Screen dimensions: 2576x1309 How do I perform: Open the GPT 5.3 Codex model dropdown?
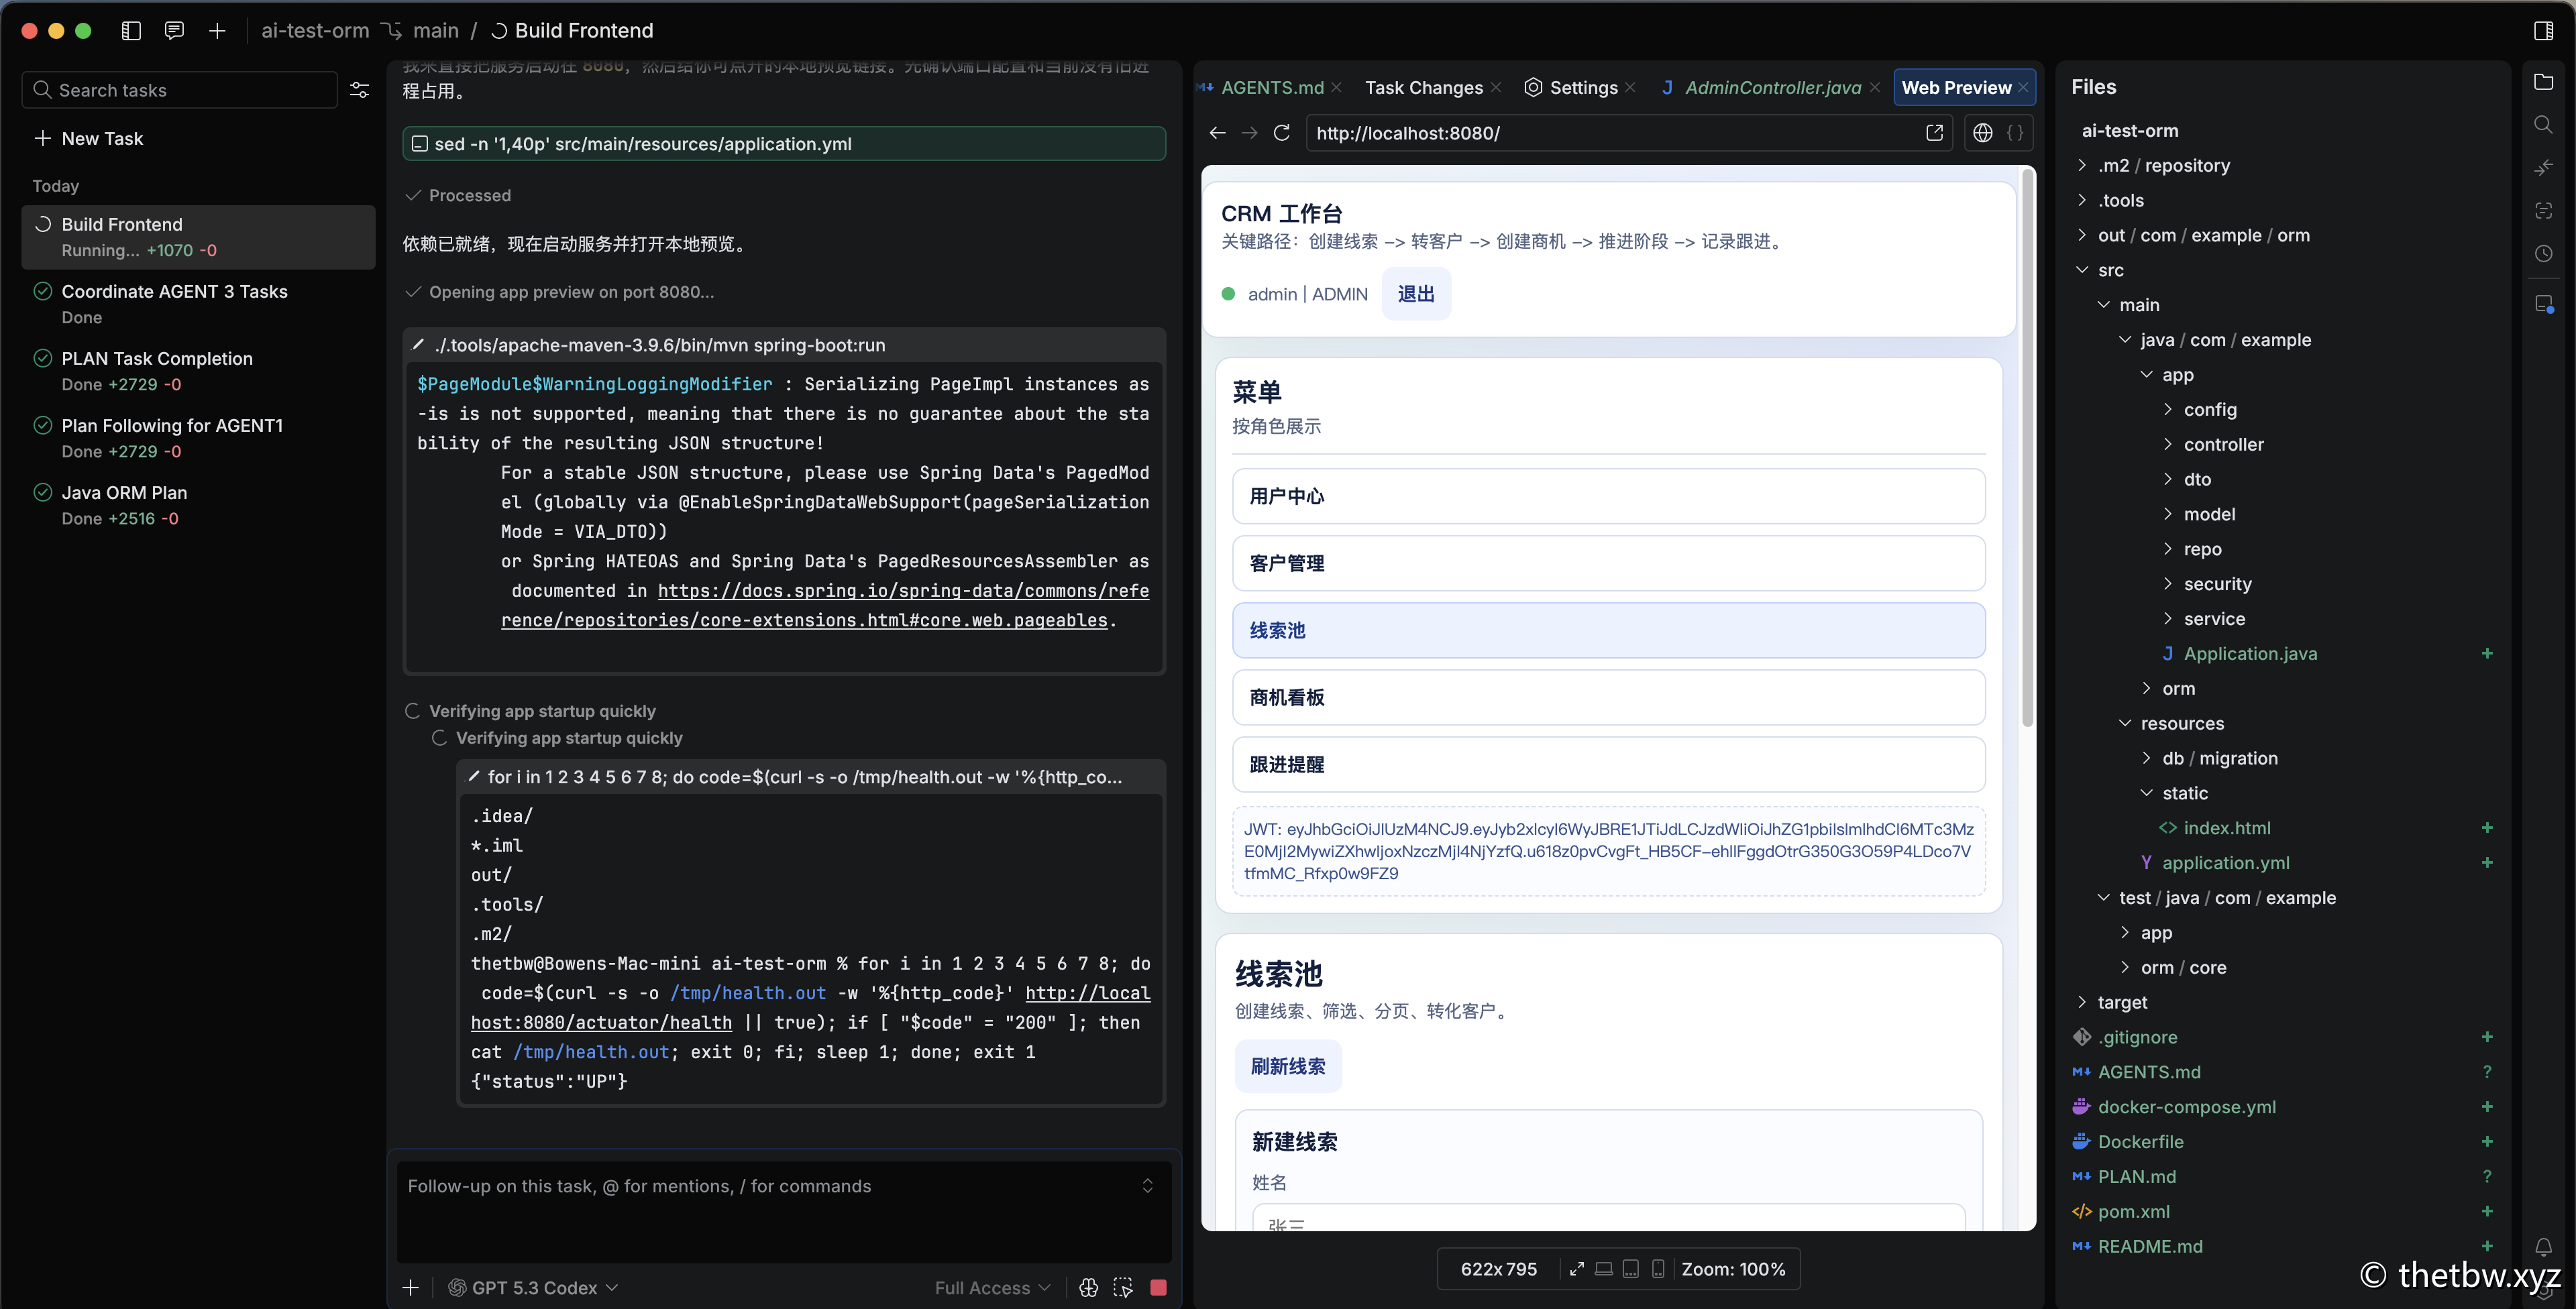(533, 1288)
